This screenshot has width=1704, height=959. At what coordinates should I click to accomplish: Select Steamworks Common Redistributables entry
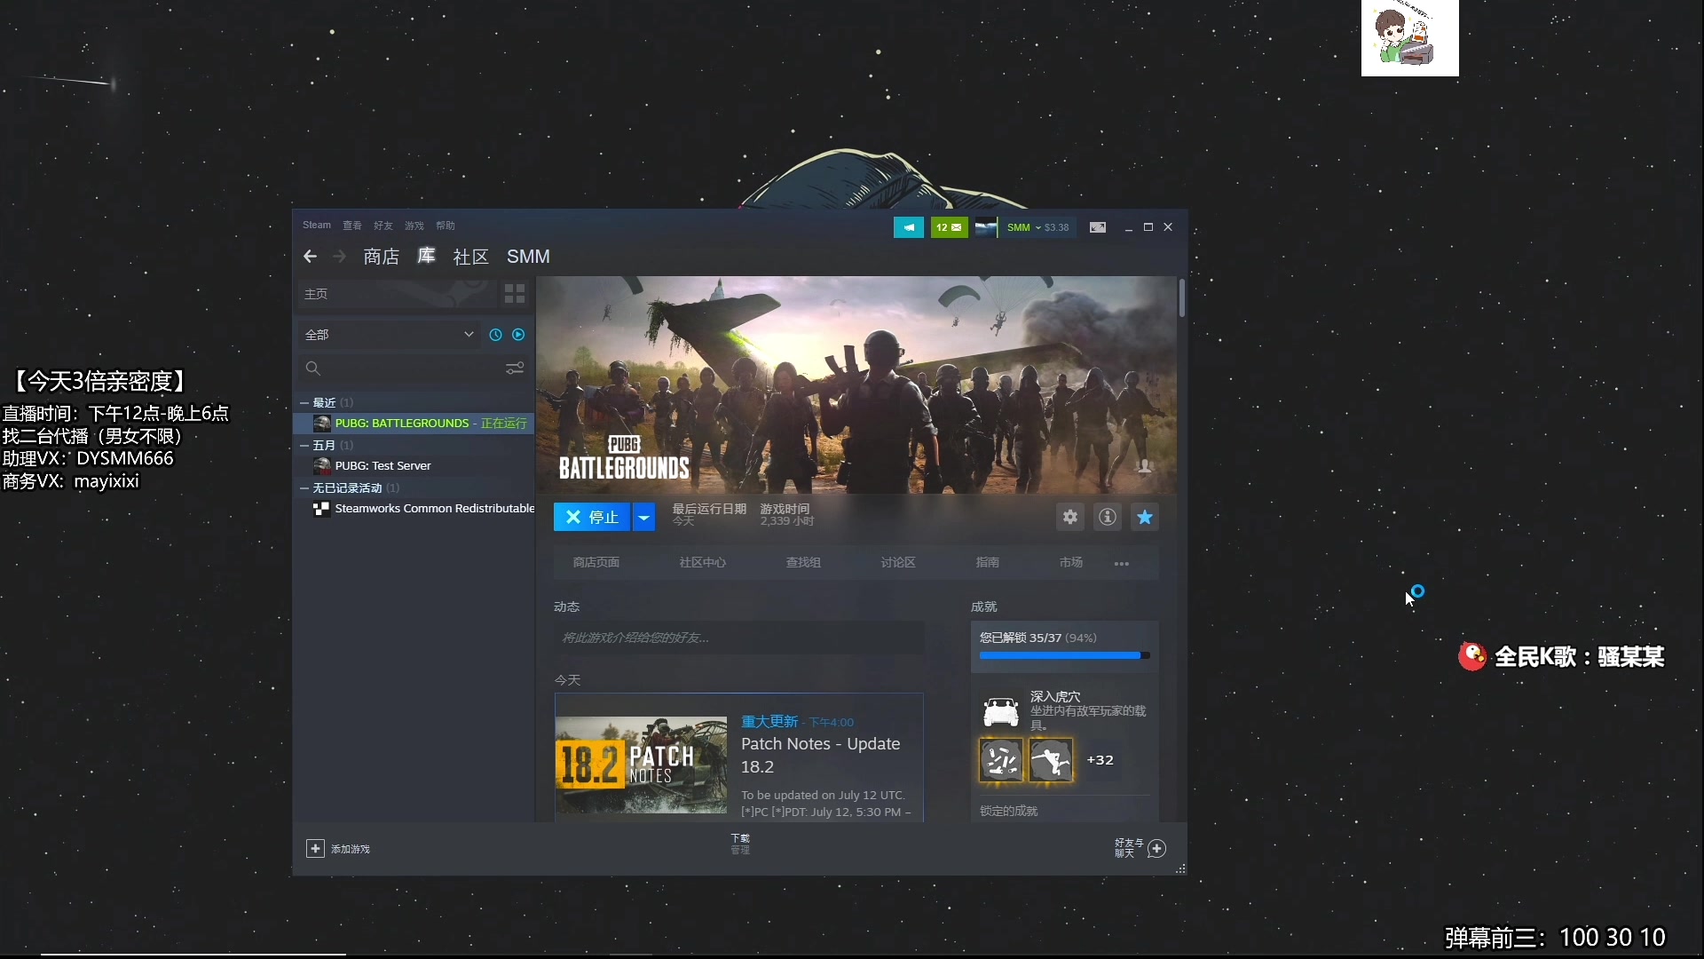pos(415,509)
